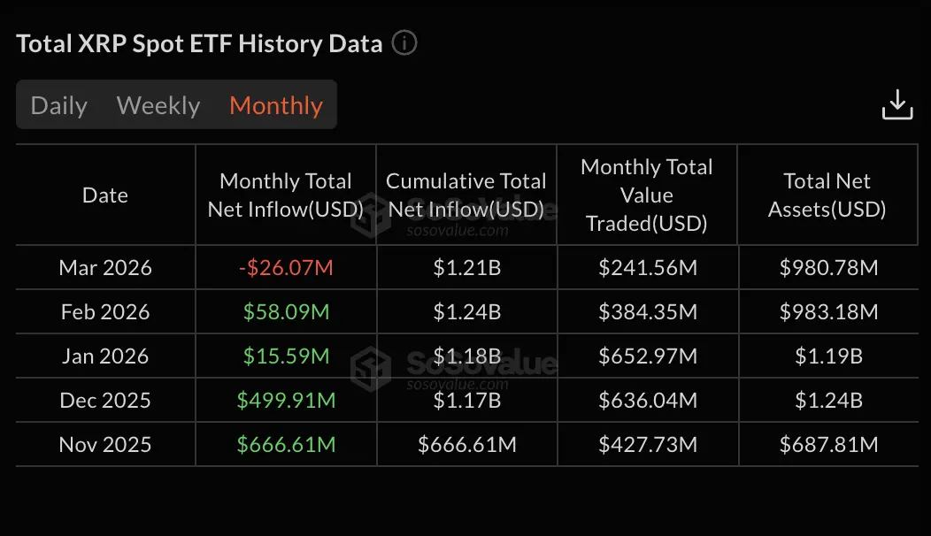Click the $499.91M December inflow value
The width and height of the screenshot is (931, 536).
point(286,401)
